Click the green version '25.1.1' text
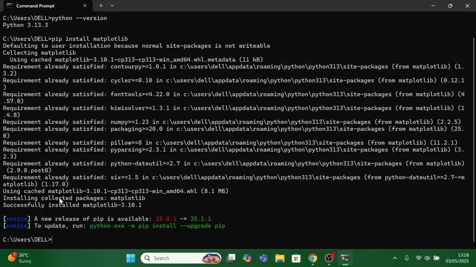The width and height of the screenshot is (476, 267). coord(201,219)
